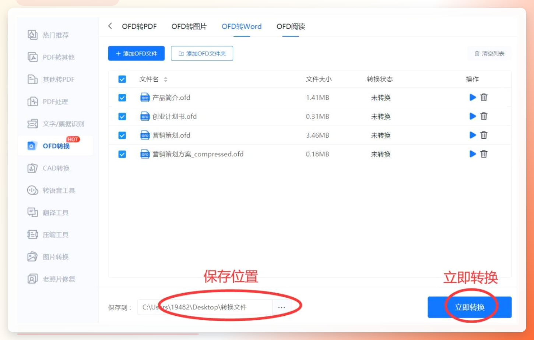Image resolution: width=534 pixels, height=340 pixels.
Task: Click the 产品简介.ofd file name
Action: click(x=171, y=98)
